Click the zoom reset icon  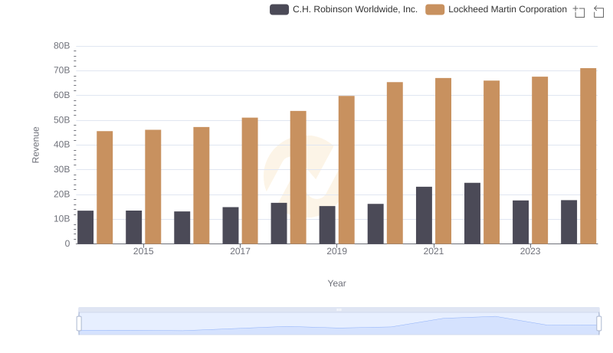598,11
